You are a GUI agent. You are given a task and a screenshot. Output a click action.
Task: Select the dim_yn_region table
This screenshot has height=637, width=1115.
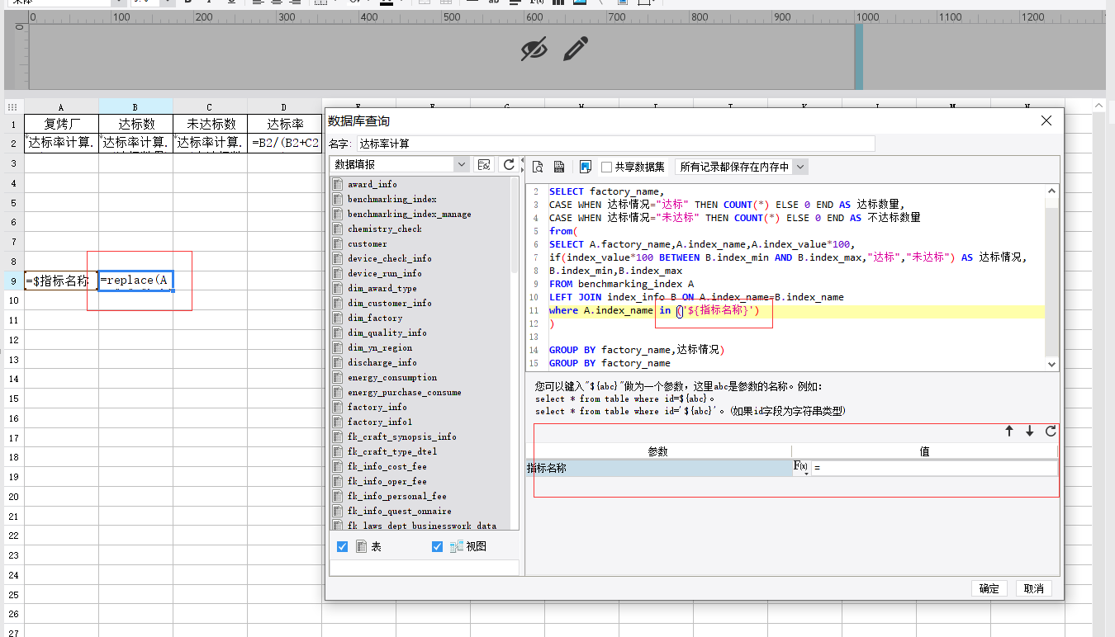click(379, 347)
